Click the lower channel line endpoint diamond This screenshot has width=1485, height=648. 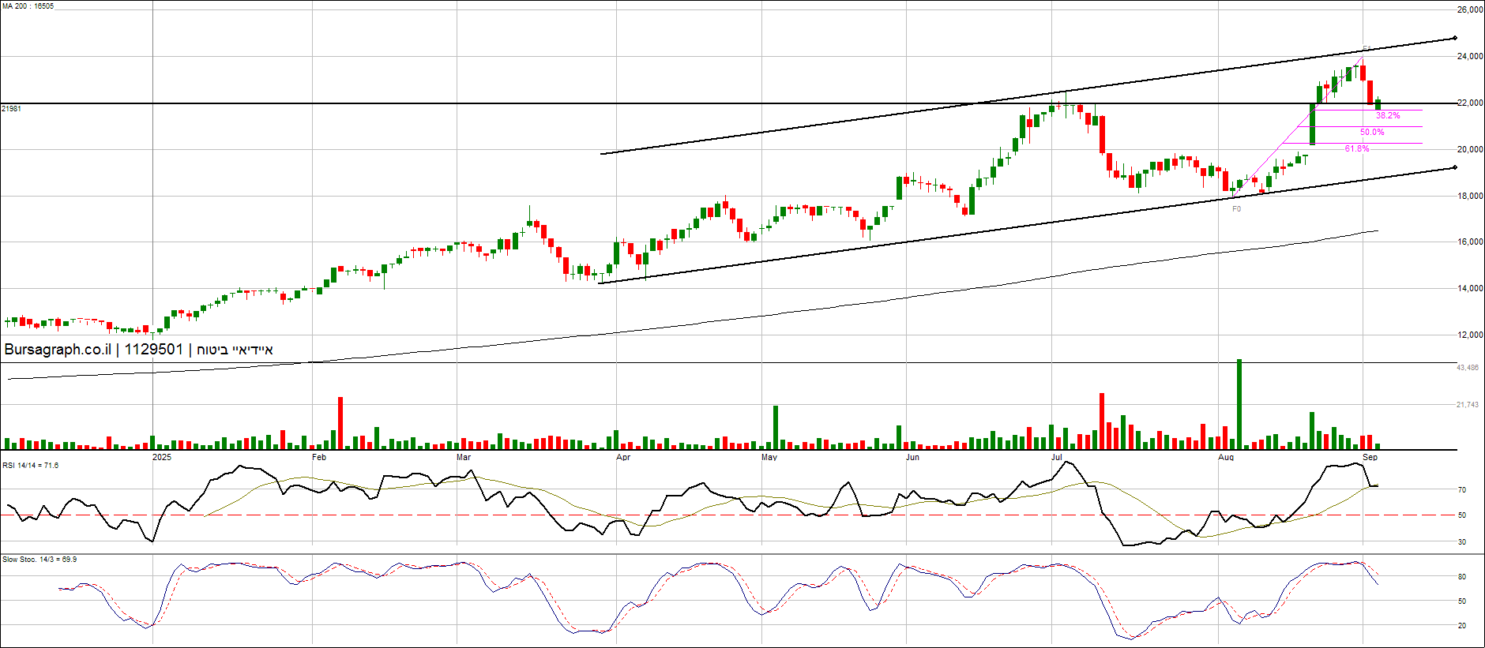pyautogui.click(x=1454, y=167)
